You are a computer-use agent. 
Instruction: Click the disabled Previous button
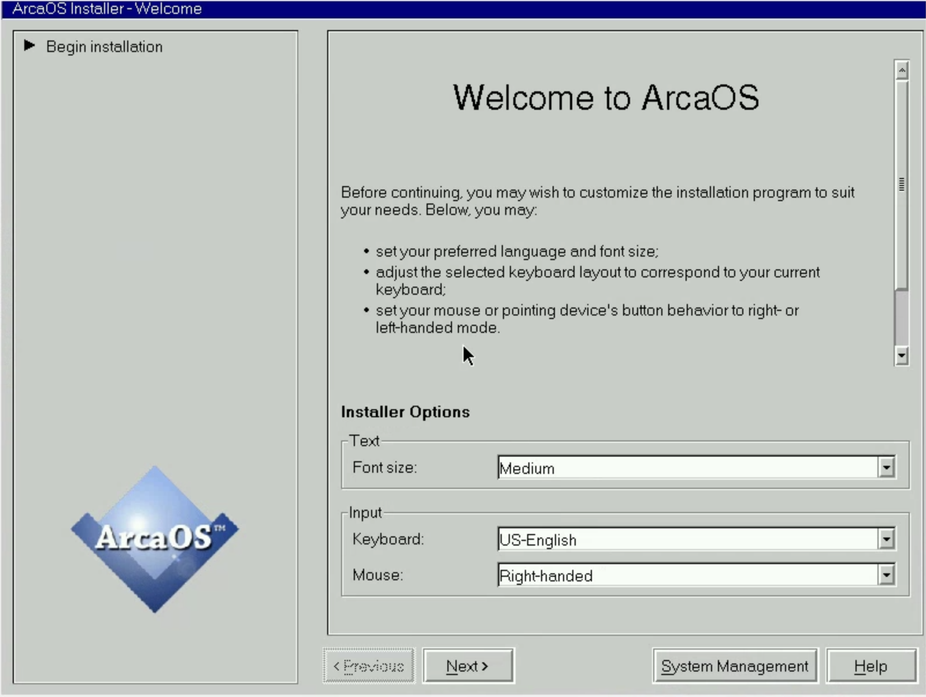click(368, 665)
